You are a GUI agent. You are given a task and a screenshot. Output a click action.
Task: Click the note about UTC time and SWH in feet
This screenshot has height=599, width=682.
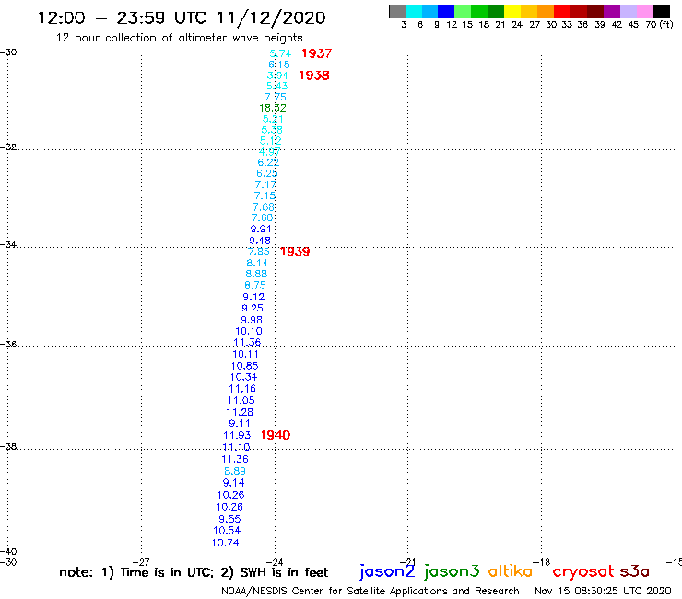coord(194,572)
